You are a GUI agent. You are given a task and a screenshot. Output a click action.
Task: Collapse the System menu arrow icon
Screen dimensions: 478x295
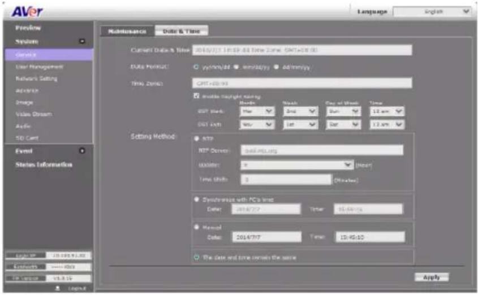pos(82,41)
